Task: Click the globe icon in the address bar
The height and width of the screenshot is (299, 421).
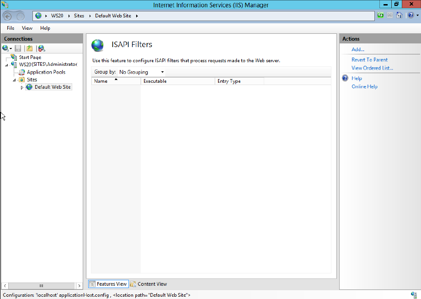Action: pos(38,16)
